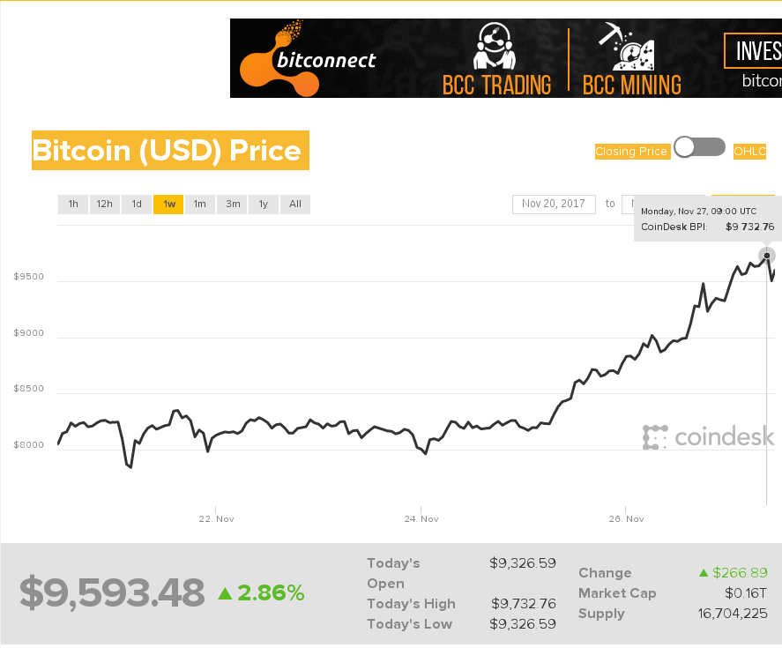Click the INVEST button in the banner
The image size is (782, 648).
(x=753, y=51)
